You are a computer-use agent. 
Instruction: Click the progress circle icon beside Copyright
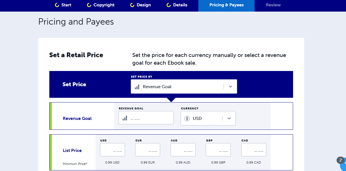click(x=89, y=5)
